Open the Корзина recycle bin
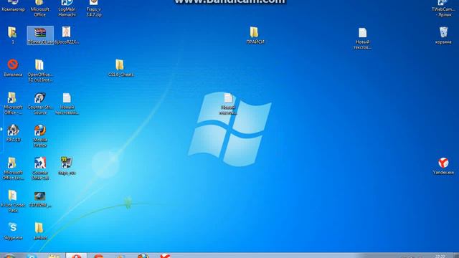Image resolution: width=459 pixels, height=258 pixels. (x=443, y=35)
